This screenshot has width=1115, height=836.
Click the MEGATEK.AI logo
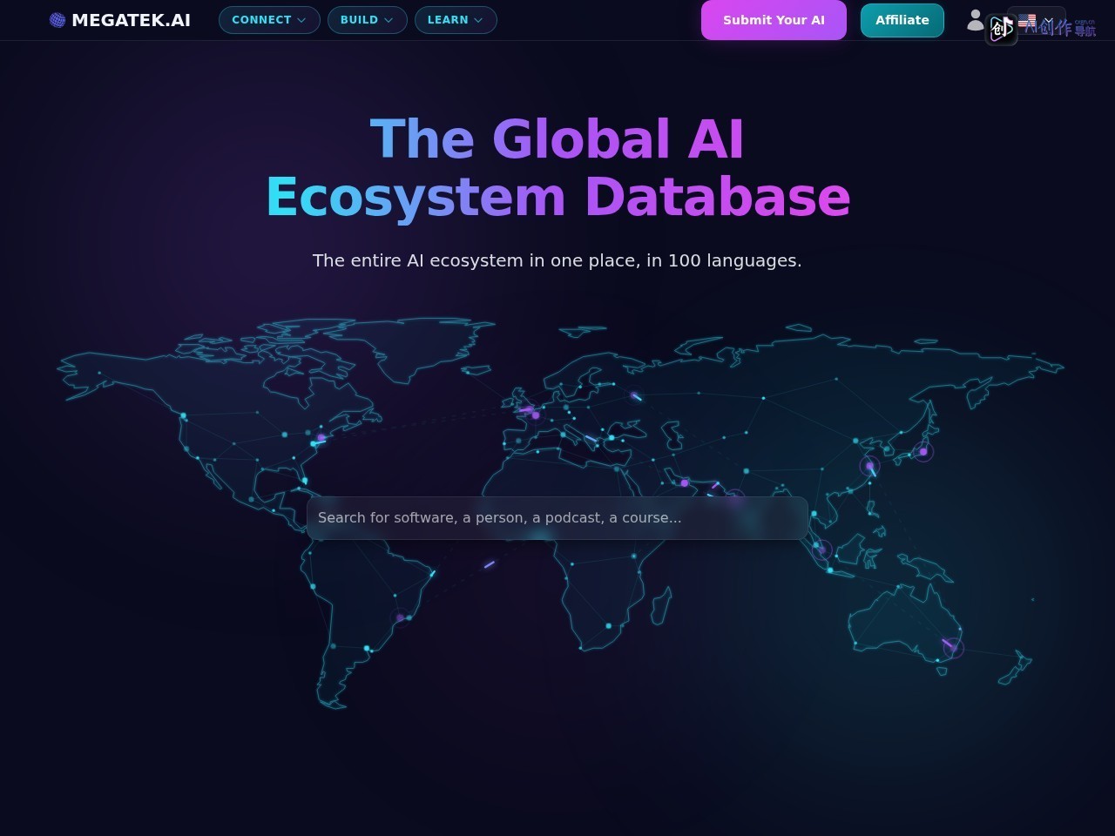tap(119, 20)
